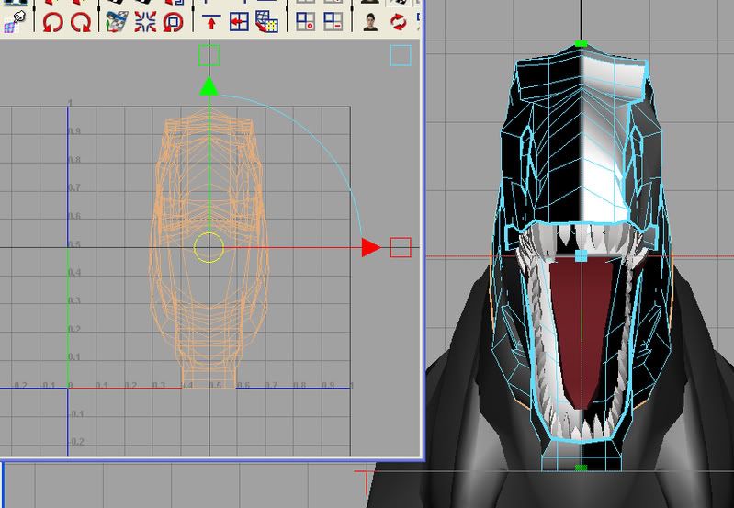Click the cyan square corner manipulator handle
This screenshot has width=734, height=508.
(x=400, y=56)
